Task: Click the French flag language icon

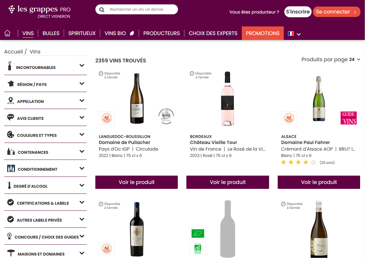Action: [291, 34]
